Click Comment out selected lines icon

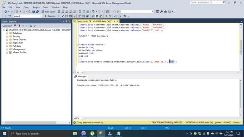pos(106,16)
